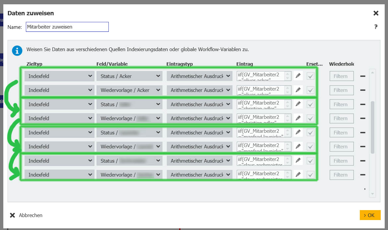Viewport: 388px width, 230px height.
Task: Remove the Status / Acker row with minus
Action: [362, 76]
